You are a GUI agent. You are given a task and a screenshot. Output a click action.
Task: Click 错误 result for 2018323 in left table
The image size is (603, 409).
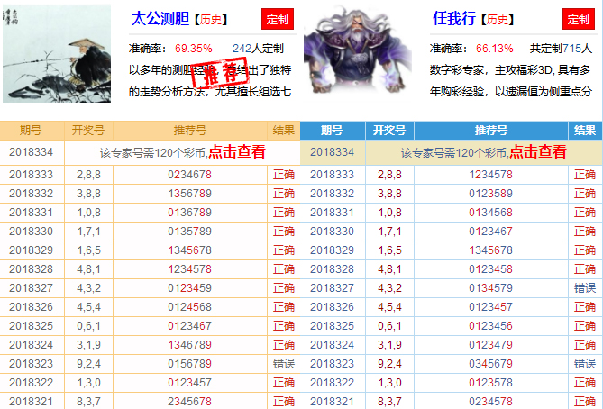pyautogui.click(x=283, y=363)
